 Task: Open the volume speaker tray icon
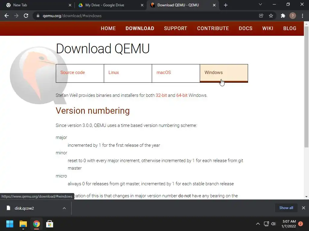273,224
